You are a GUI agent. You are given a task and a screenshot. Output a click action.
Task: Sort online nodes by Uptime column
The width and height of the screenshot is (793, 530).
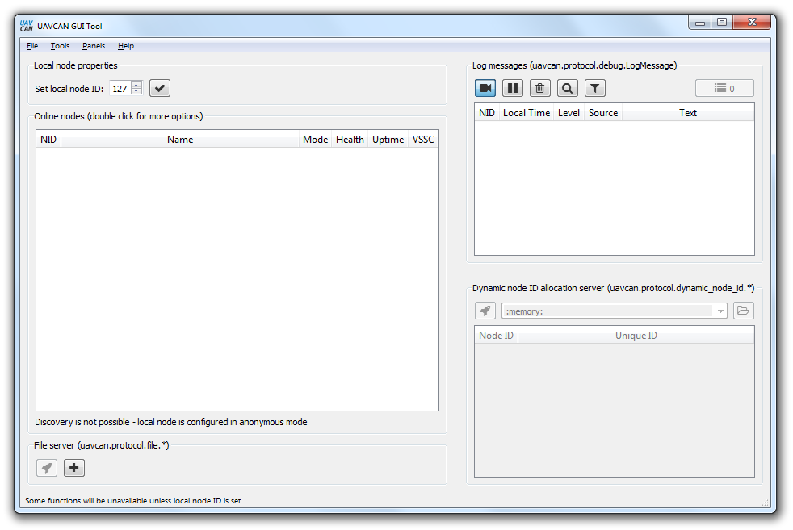388,140
